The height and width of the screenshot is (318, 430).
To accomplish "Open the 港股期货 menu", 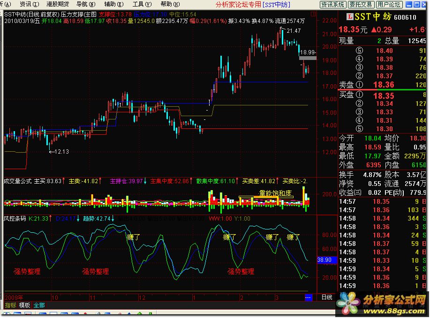I will [x=58, y=4].
